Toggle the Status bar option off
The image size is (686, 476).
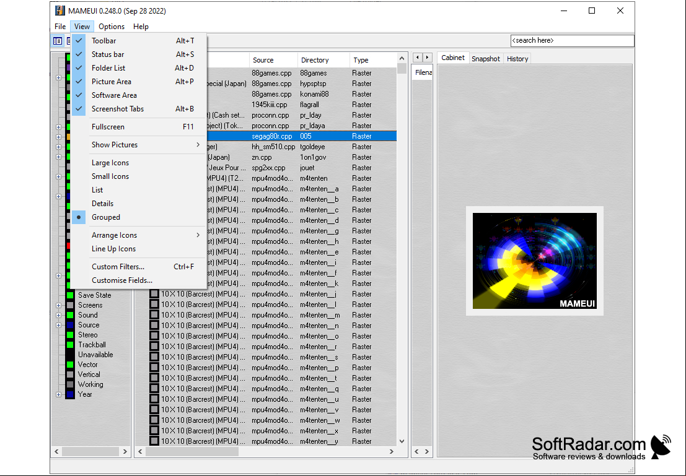(139, 54)
